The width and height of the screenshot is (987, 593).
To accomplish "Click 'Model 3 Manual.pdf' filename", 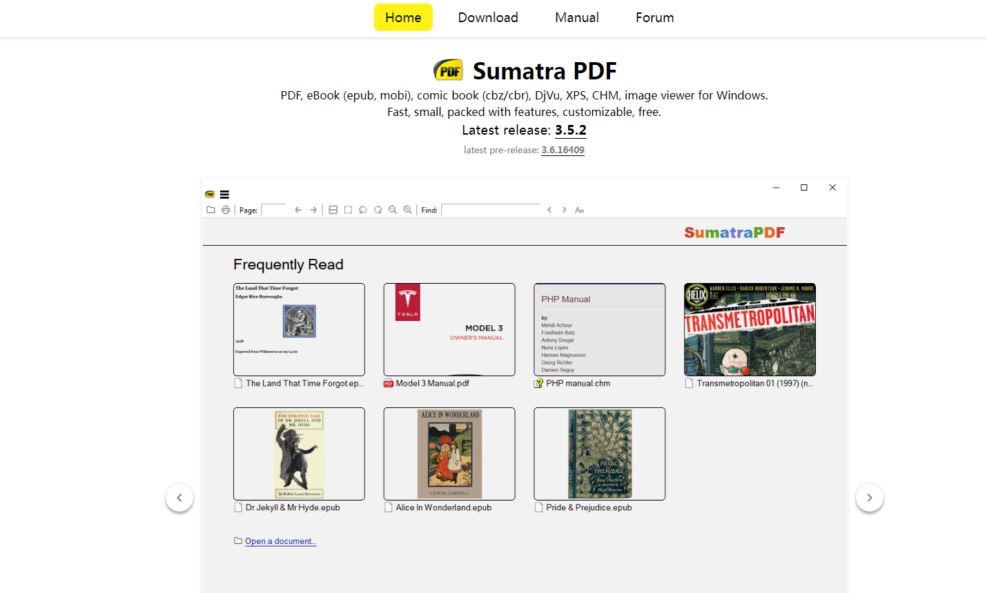I will pyautogui.click(x=433, y=383).
